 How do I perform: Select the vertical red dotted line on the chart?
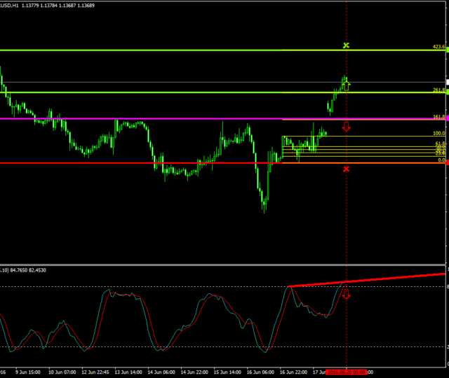point(346,210)
